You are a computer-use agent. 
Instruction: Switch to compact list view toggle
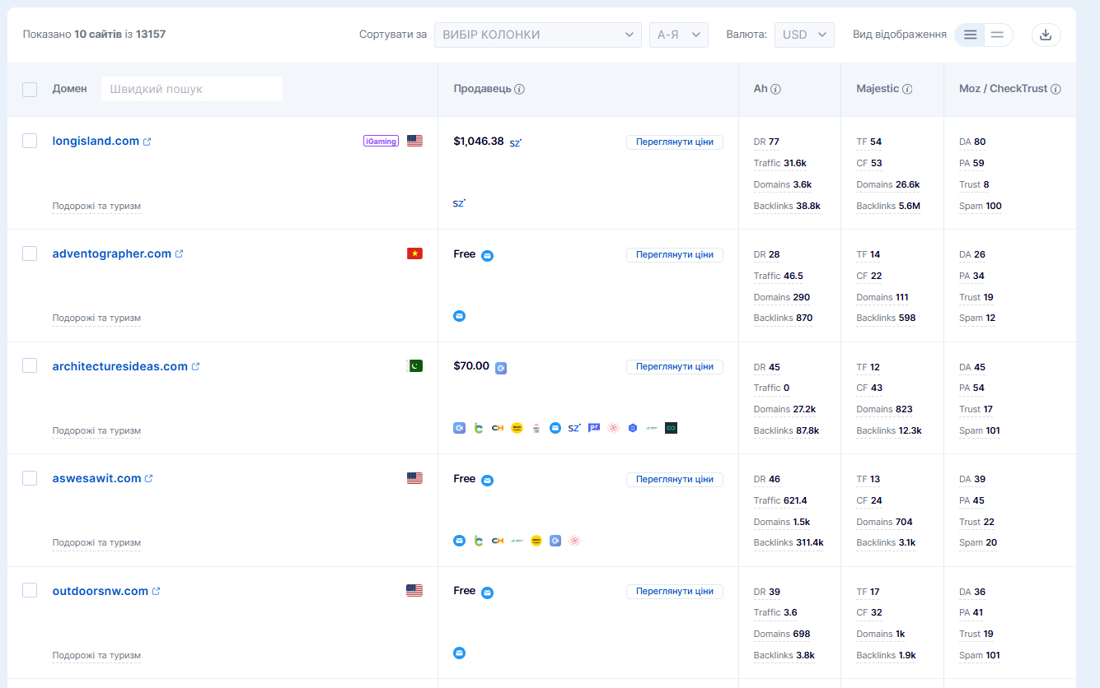pyautogui.click(x=998, y=35)
